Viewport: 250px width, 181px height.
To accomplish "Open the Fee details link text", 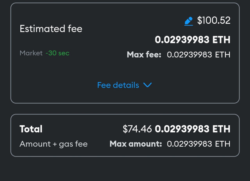I will (x=118, y=85).
